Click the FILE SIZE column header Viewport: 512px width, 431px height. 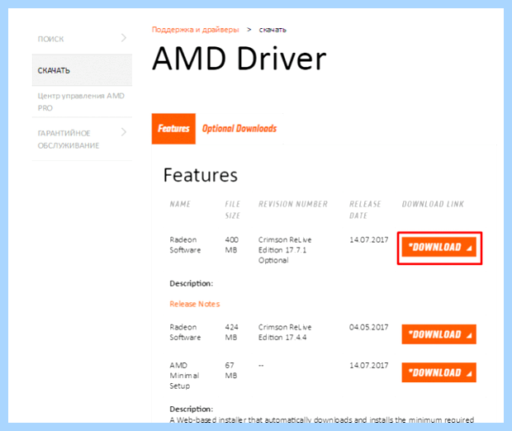233,210
